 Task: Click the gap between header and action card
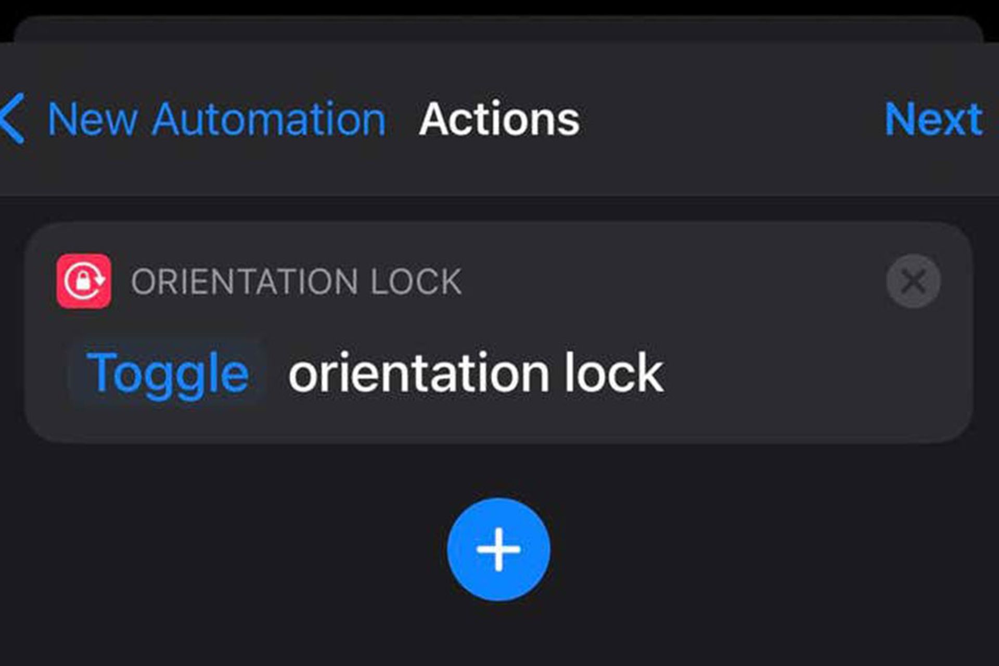498,209
